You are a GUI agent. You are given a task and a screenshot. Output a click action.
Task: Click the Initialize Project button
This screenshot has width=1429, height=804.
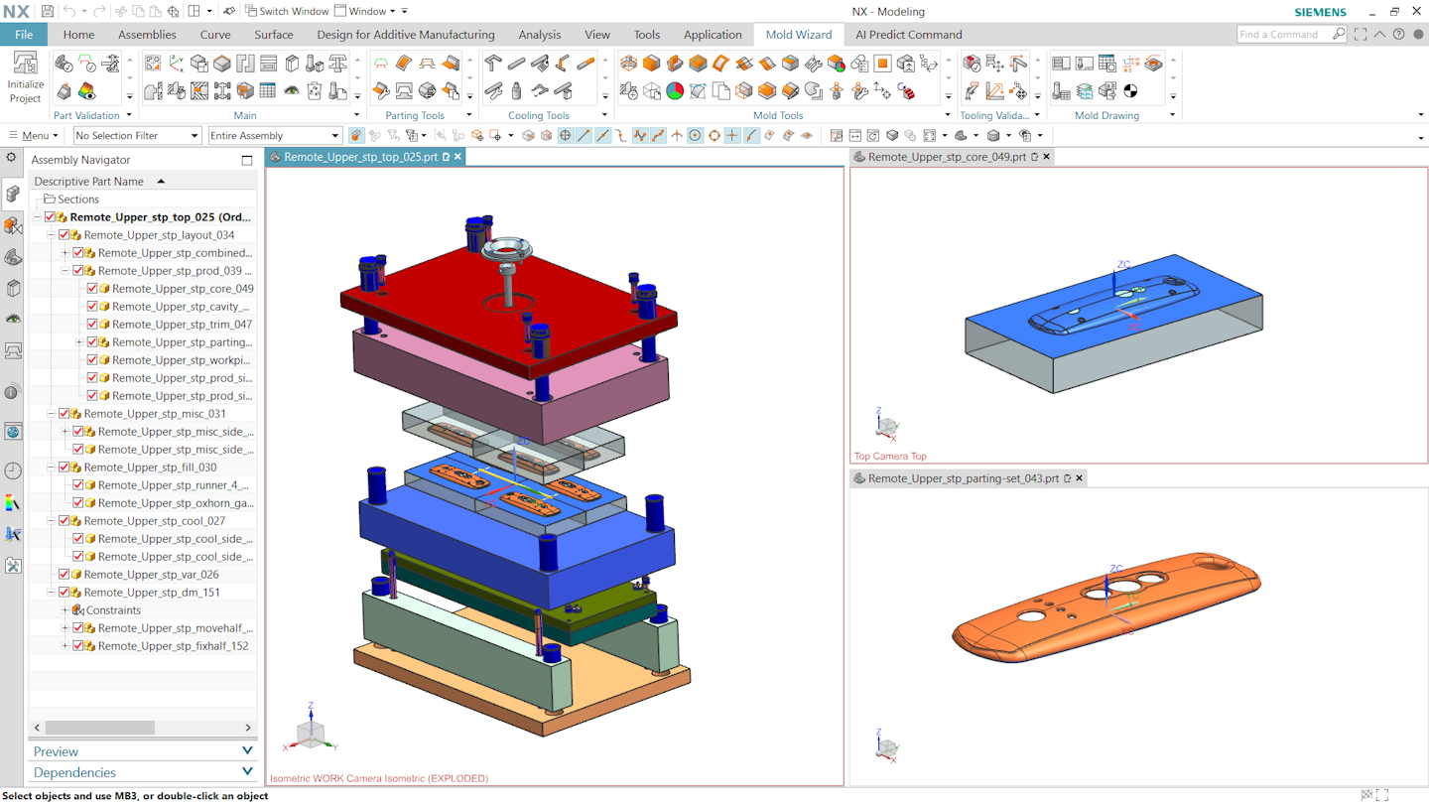pyautogui.click(x=24, y=76)
